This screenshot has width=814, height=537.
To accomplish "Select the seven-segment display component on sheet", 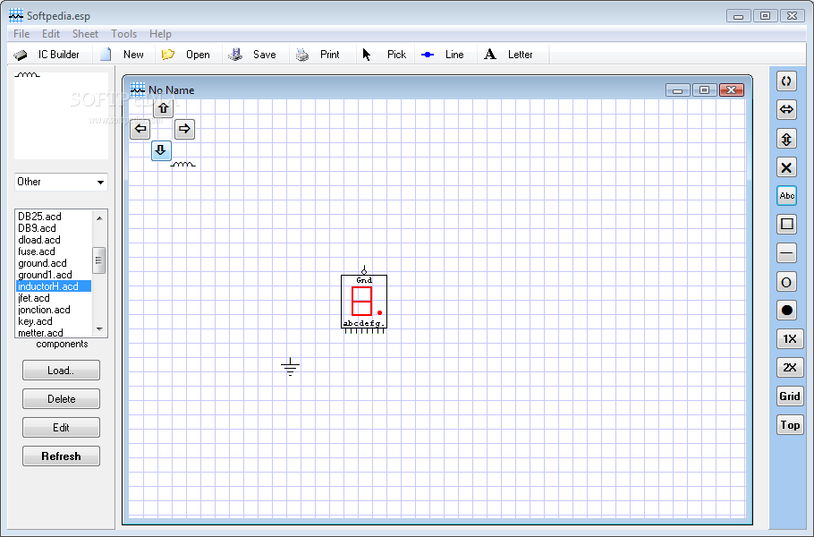I will 364,301.
